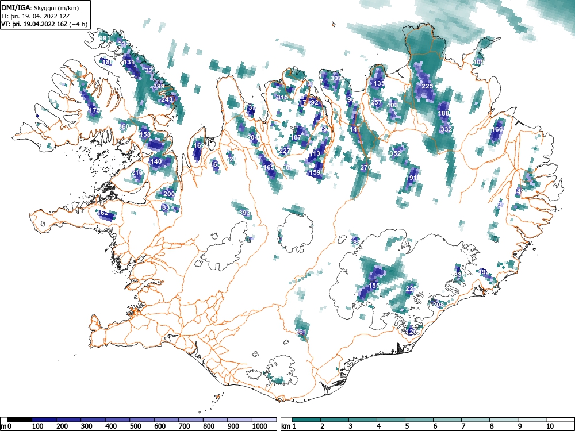
Task: Click the 204 map label
Action: pyautogui.click(x=253, y=137)
